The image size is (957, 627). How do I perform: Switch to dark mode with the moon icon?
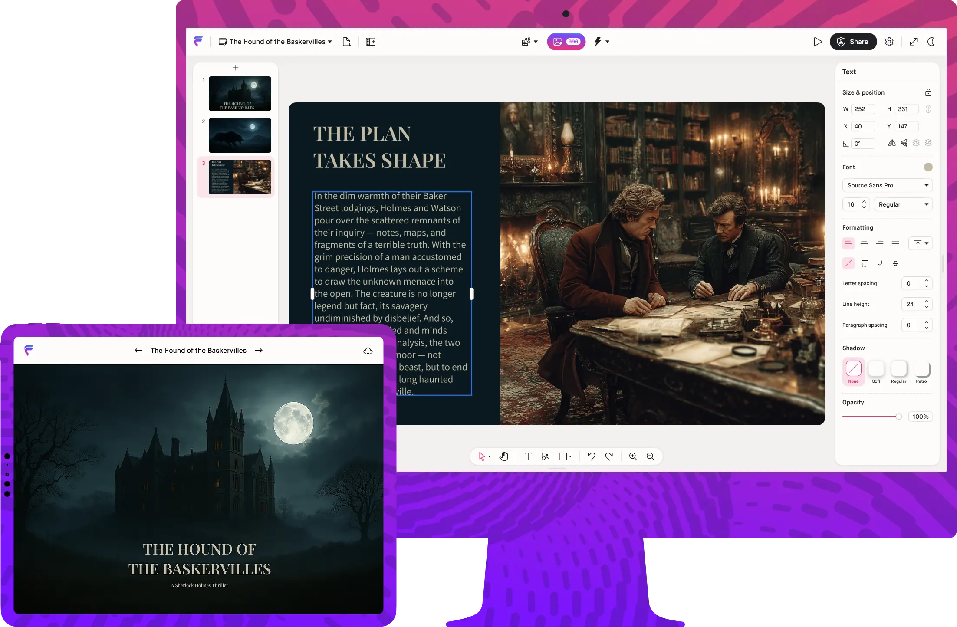[x=931, y=42]
